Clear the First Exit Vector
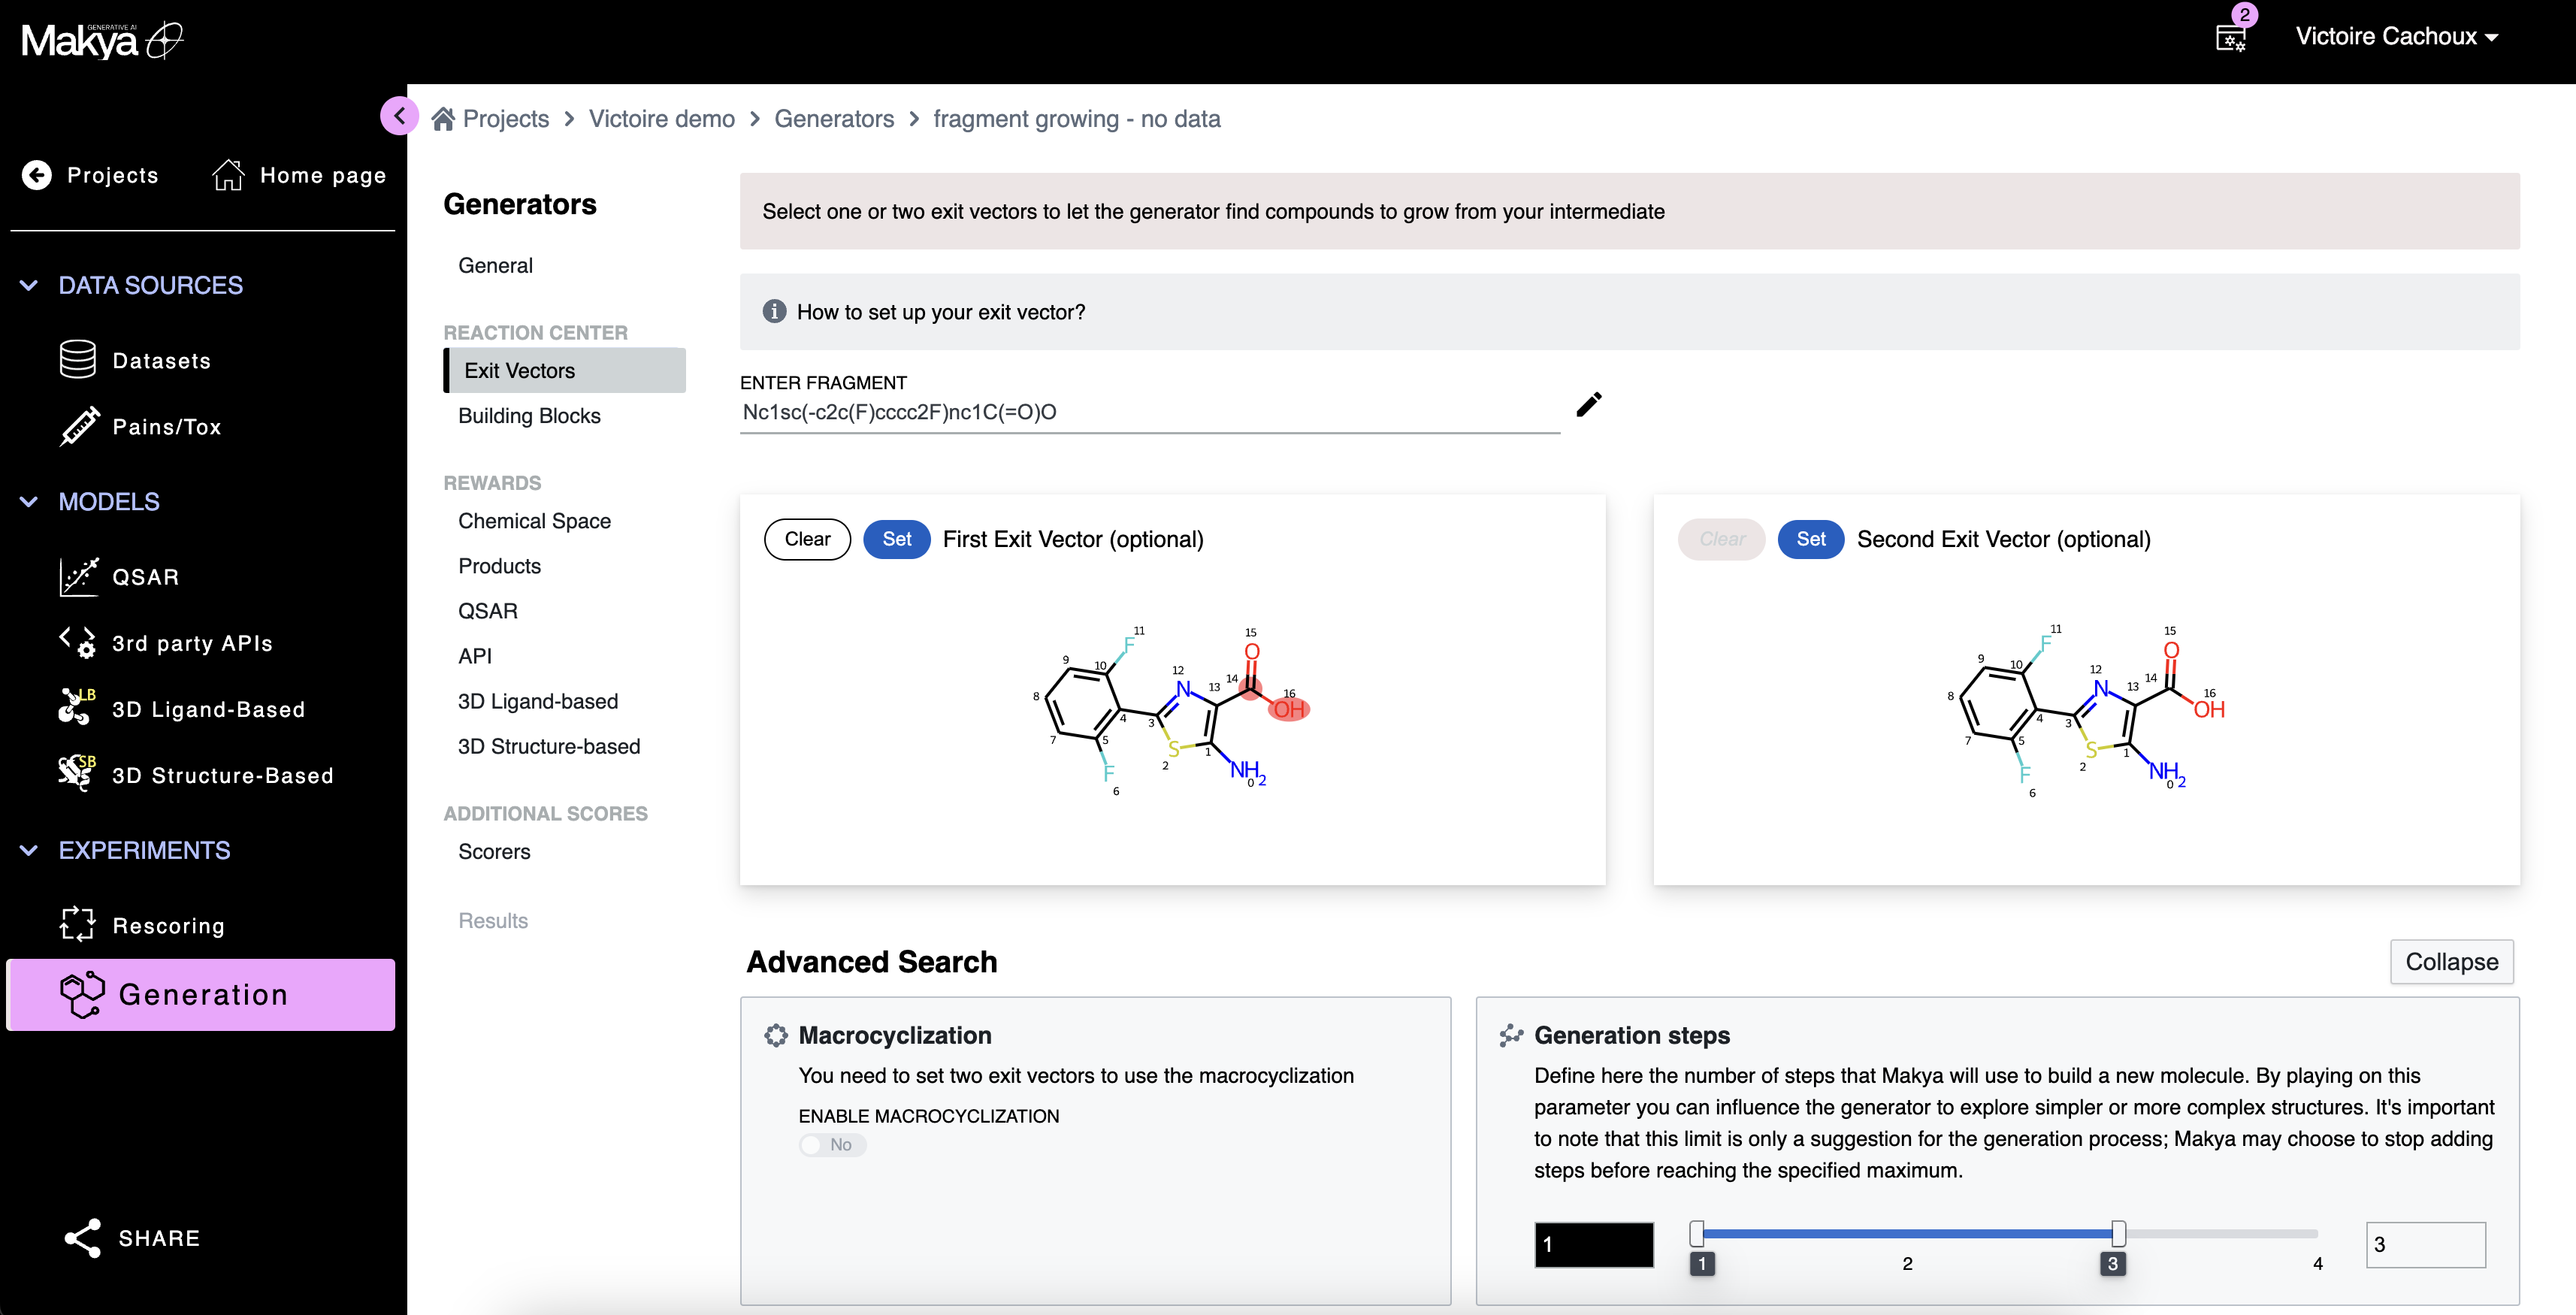Screen dimensions: 2576x1315 point(806,539)
